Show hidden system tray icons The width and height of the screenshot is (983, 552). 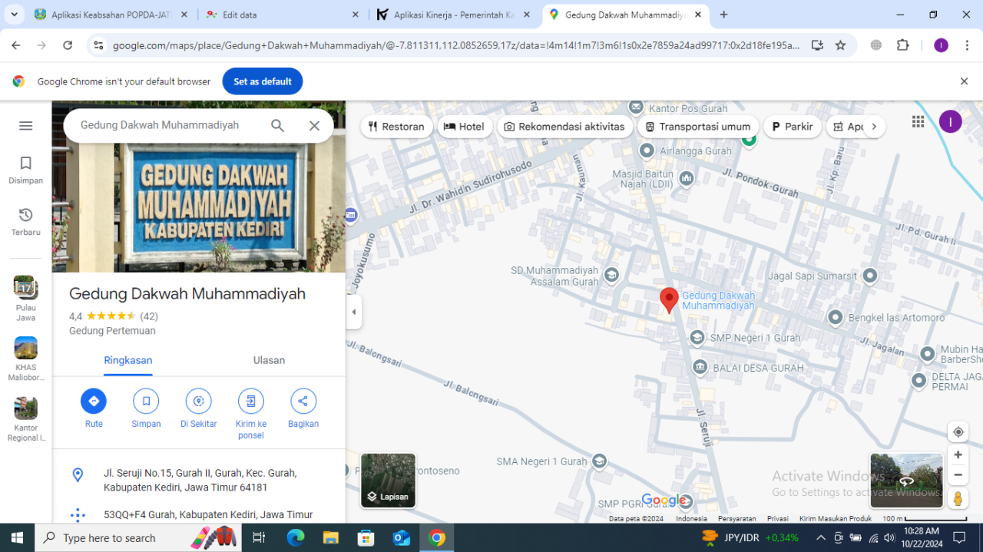coord(821,537)
